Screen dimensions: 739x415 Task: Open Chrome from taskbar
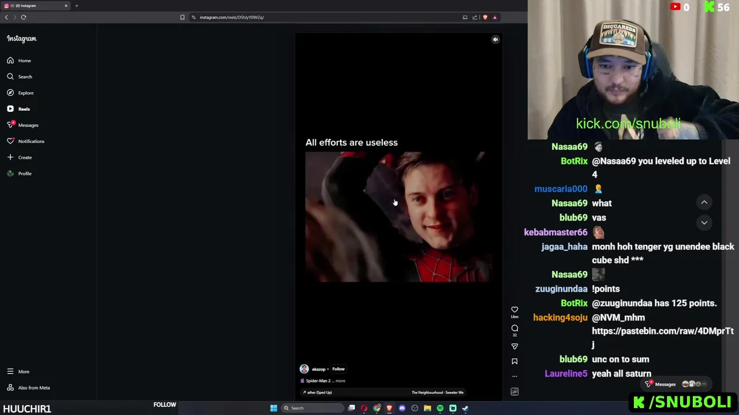(x=377, y=408)
